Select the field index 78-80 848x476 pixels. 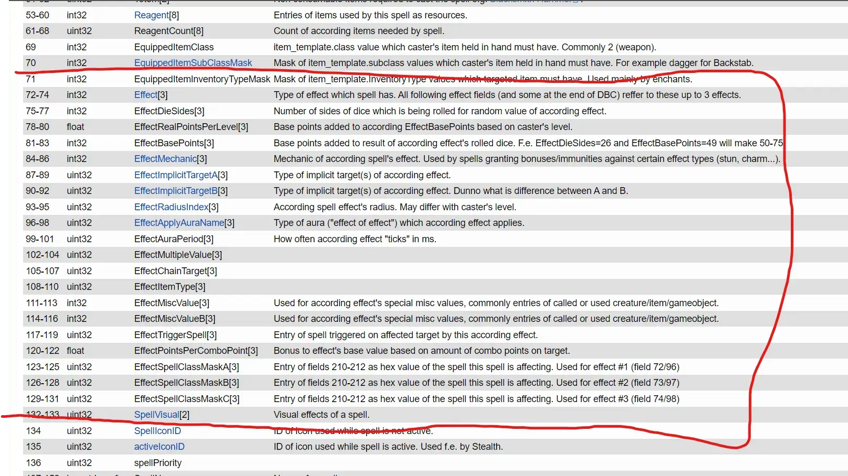point(37,127)
